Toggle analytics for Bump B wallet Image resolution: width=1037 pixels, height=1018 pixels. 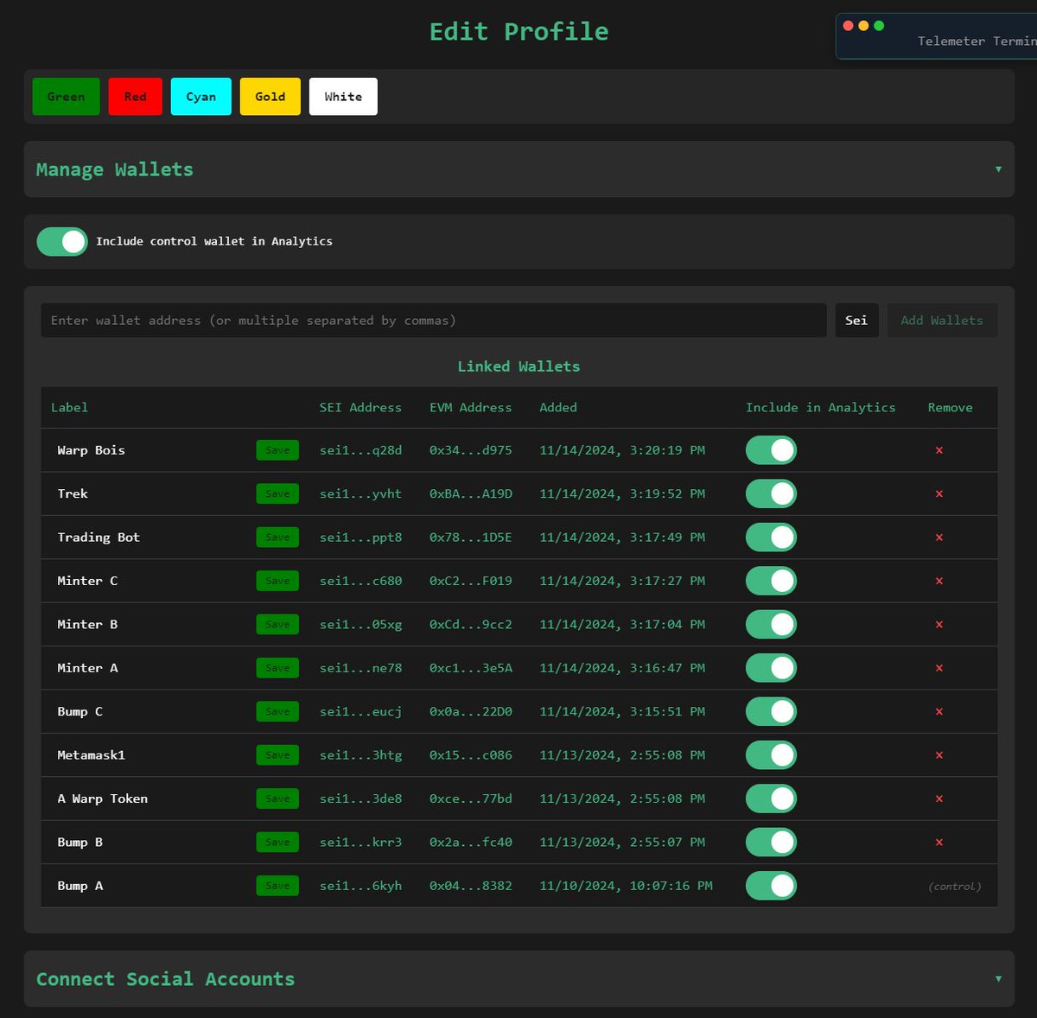771,842
